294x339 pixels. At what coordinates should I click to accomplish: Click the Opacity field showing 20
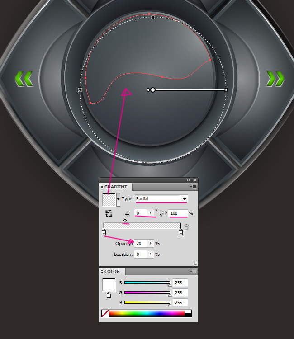[x=141, y=244]
